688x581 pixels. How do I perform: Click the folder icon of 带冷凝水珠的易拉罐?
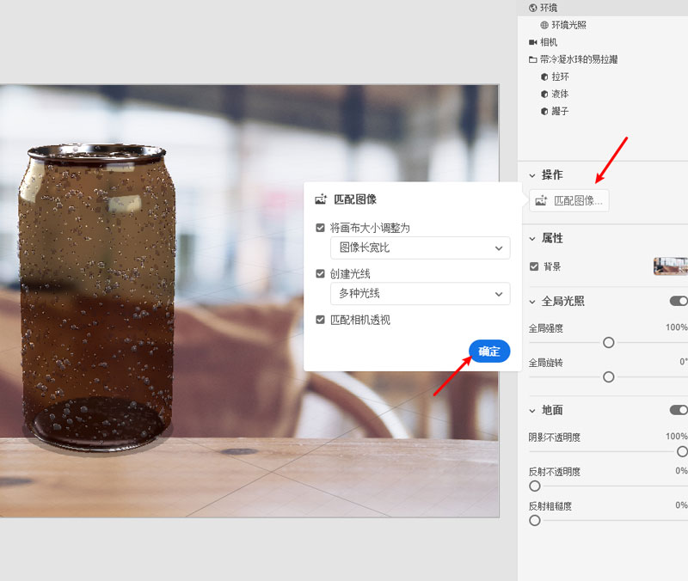[533, 59]
